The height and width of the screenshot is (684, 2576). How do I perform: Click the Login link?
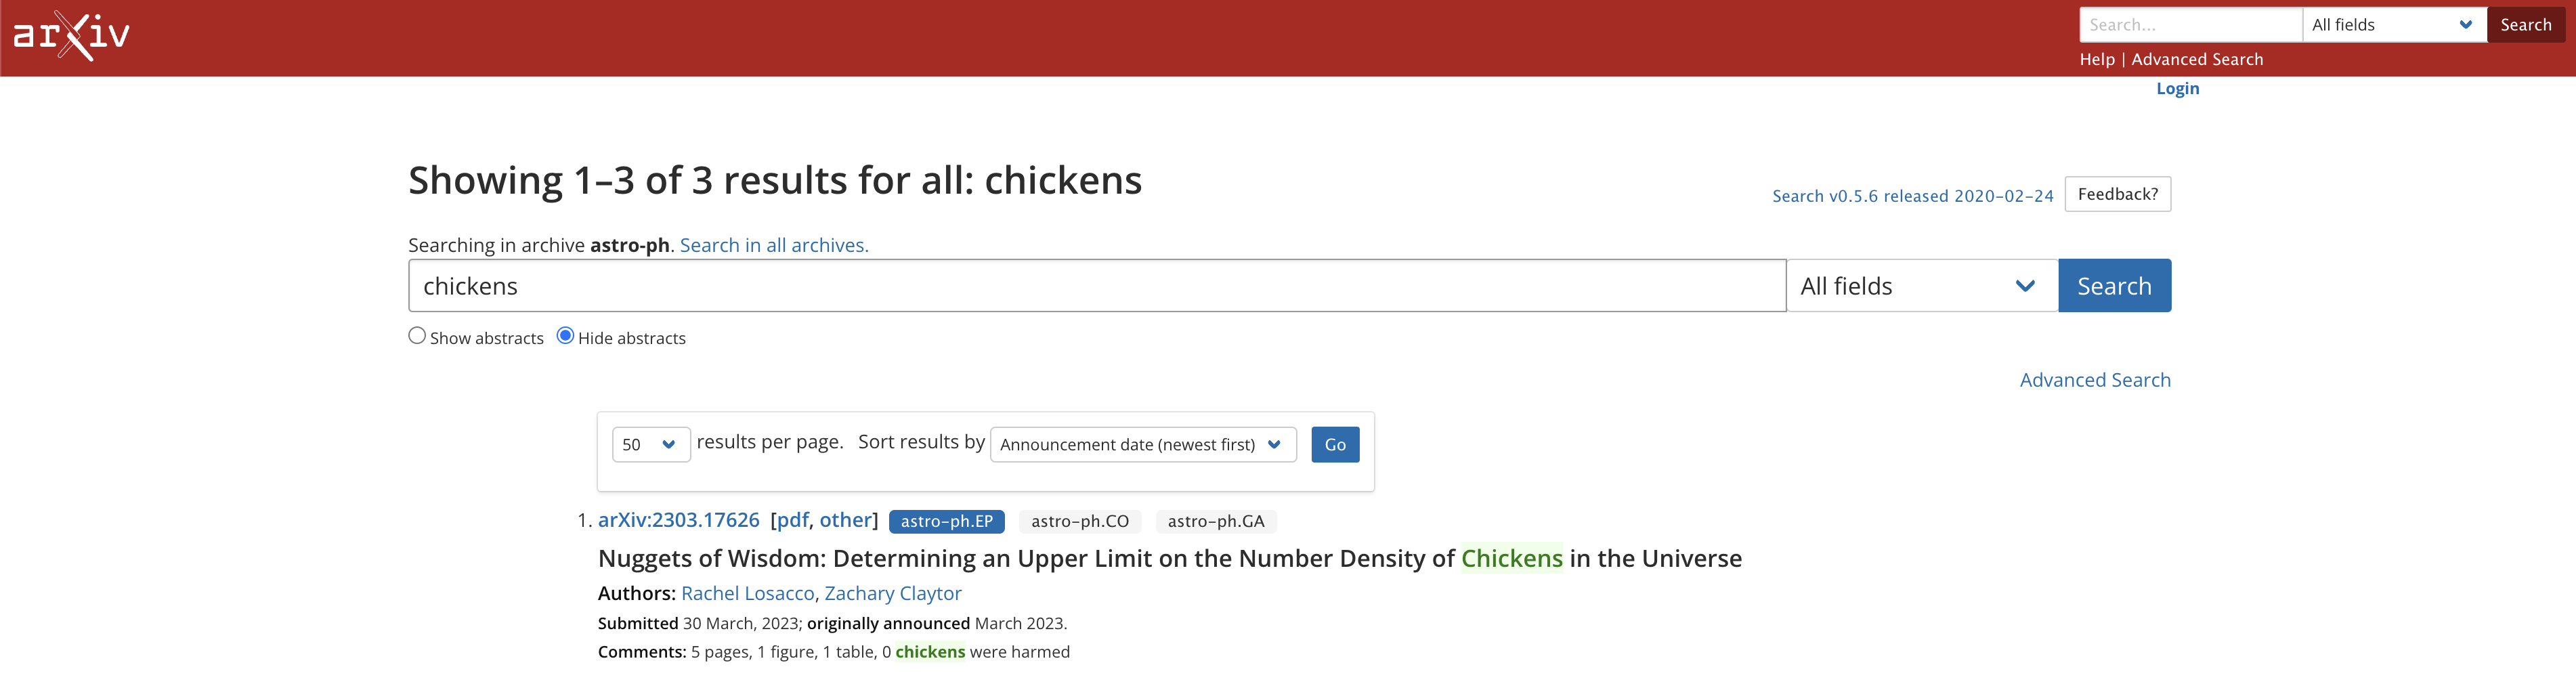point(2177,88)
